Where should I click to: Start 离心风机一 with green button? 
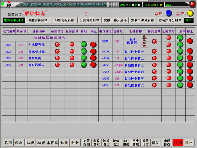(x=84, y=58)
